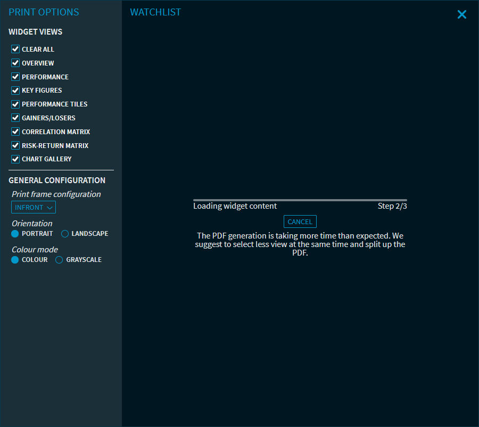This screenshot has width=479, height=427.
Task: Click the Print Options heading
Action: 44,12
